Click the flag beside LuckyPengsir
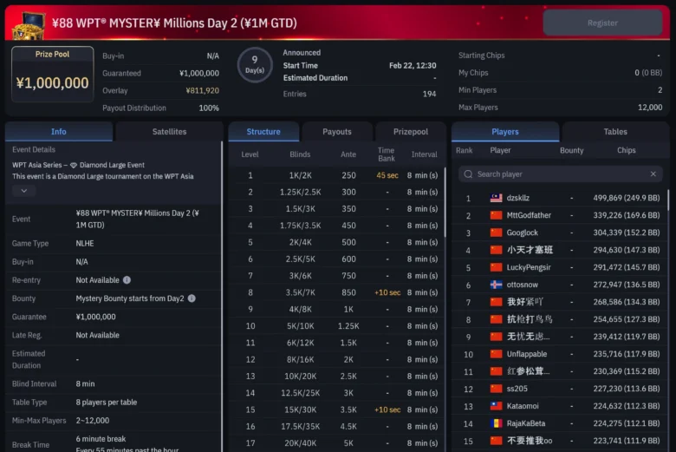The height and width of the screenshot is (452, 676). [x=497, y=267]
